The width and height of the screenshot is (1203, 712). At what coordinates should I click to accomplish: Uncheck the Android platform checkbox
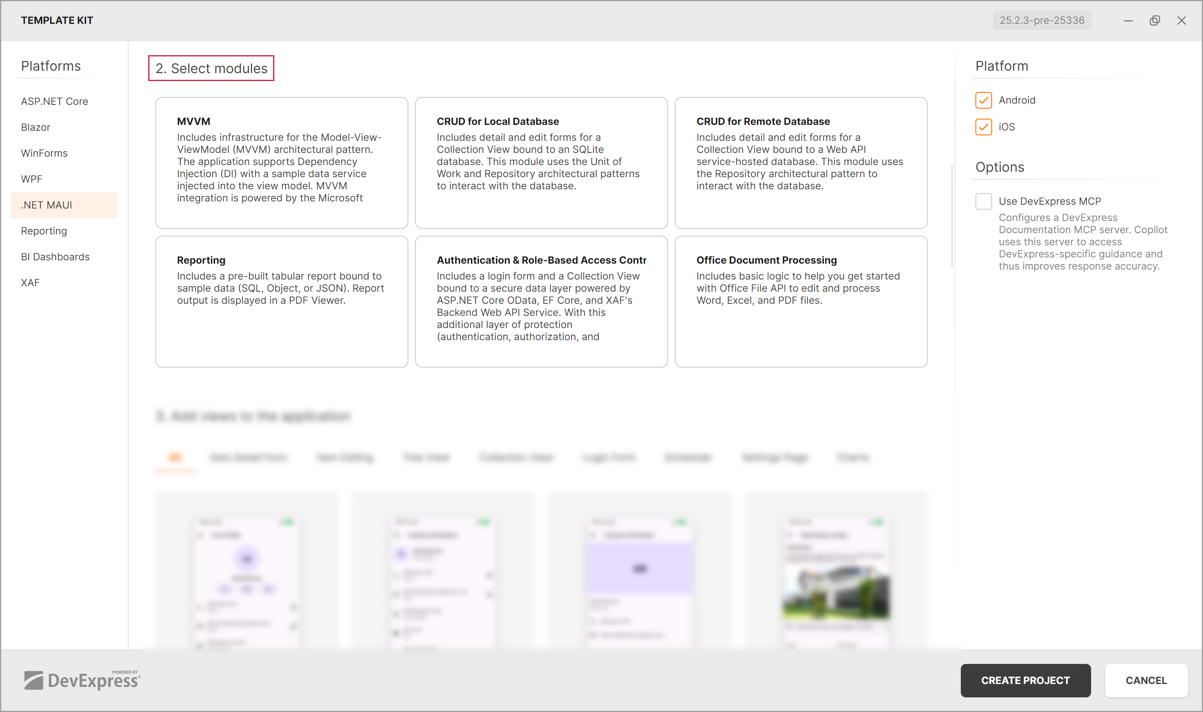[x=984, y=100]
